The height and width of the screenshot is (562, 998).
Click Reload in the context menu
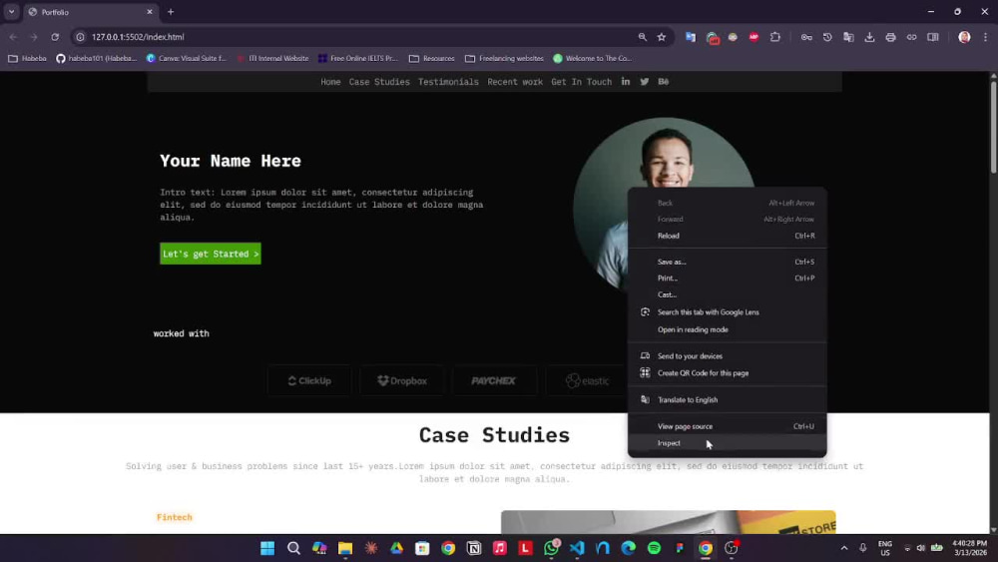click(x=727, y=236)
